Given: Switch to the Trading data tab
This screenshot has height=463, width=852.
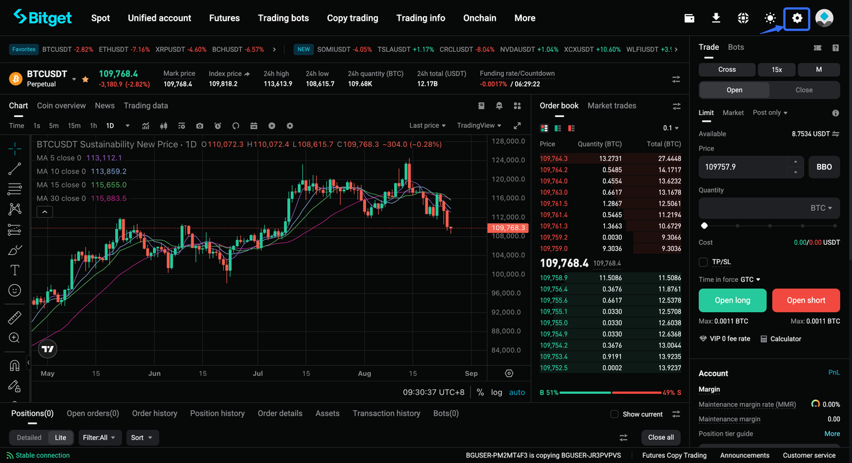Looking at the screenshot, I should point(146,106).
